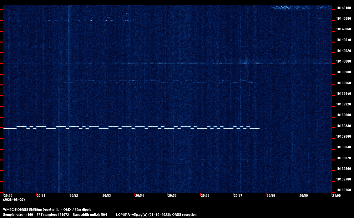Click frequency label 10139840

coord(344,147)
